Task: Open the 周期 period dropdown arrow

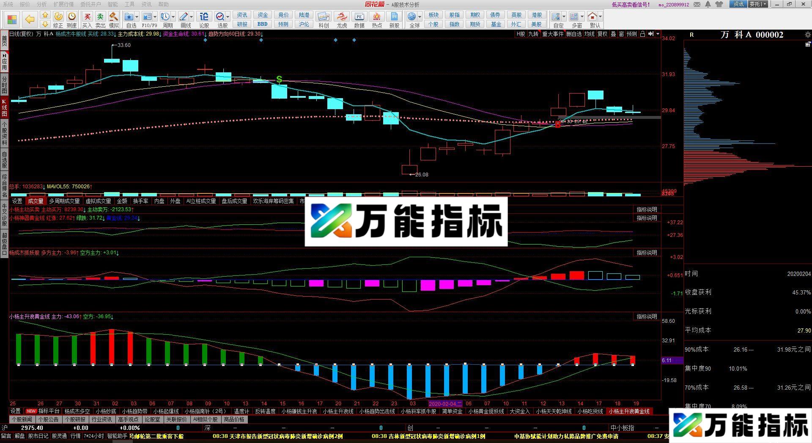Action: (x=173, y=17)
